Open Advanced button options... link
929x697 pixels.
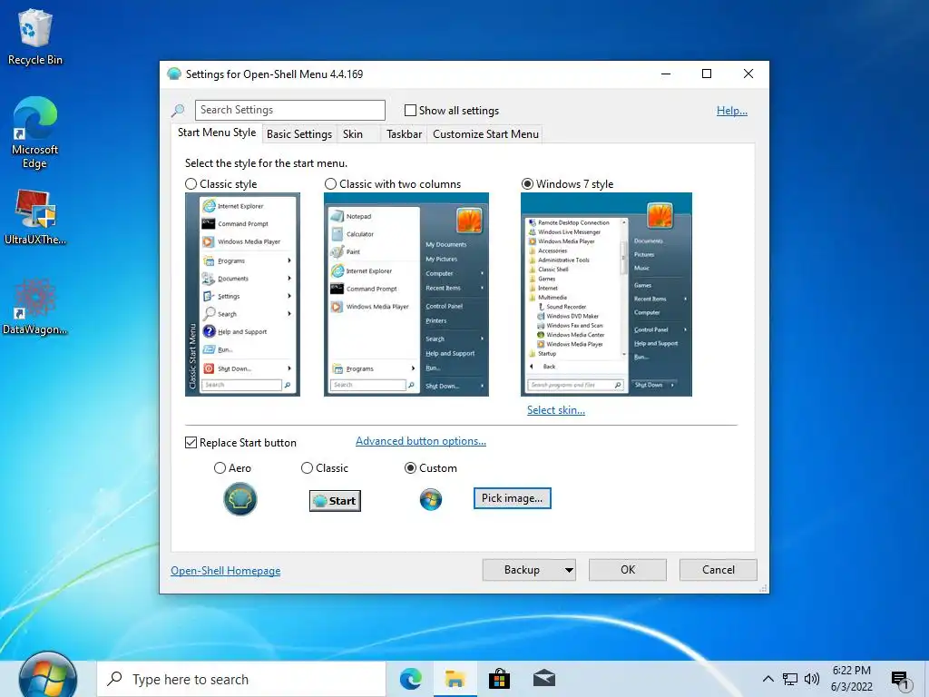pos(421,441)
